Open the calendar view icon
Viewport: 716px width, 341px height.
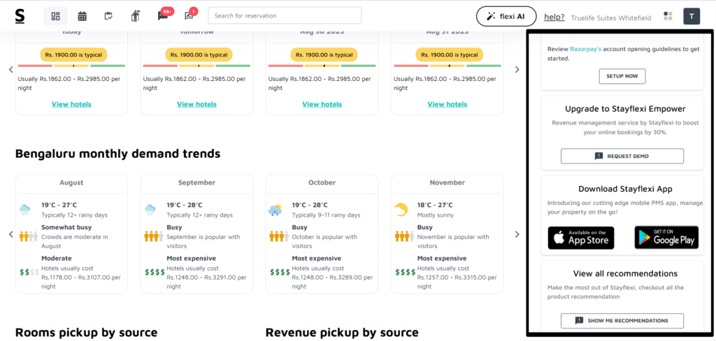pos(83,16)
